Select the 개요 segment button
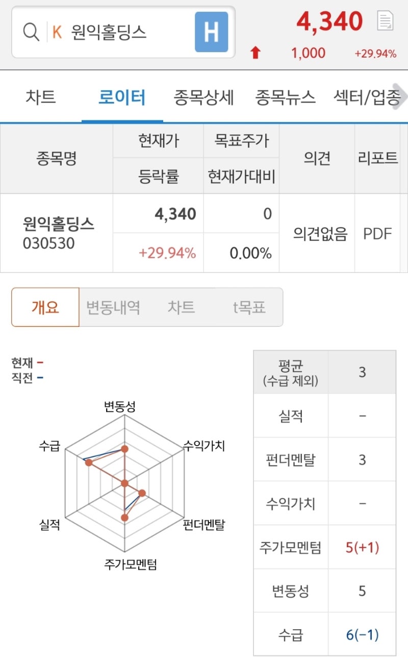 [45, 307]
